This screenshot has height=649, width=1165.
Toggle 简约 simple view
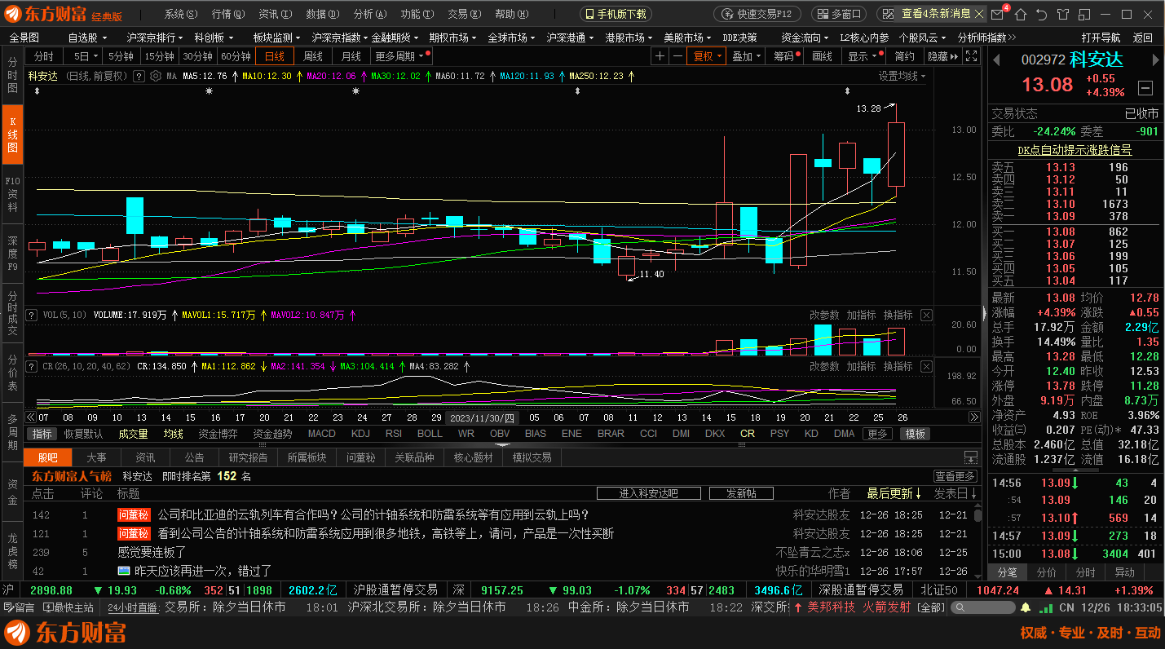pos(904,56)
